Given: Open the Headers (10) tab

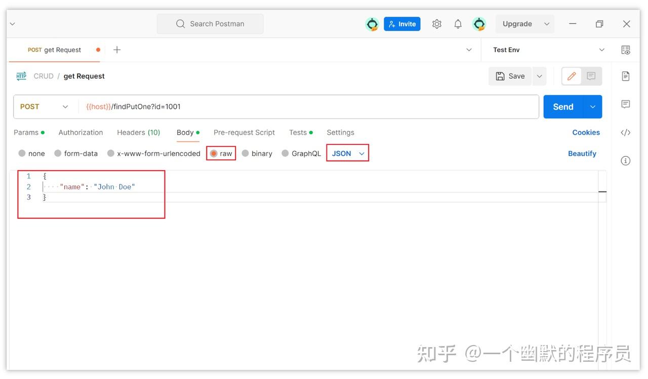Looking at the screenshot, I should point(138,132).
